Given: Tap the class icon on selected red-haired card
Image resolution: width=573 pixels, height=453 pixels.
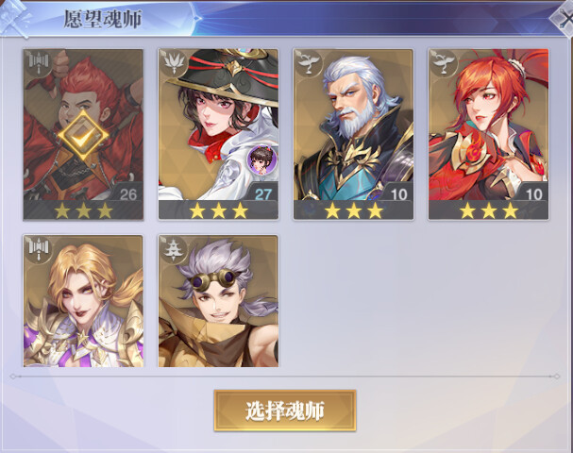Looking at the screenshot, I should point(38,63).
